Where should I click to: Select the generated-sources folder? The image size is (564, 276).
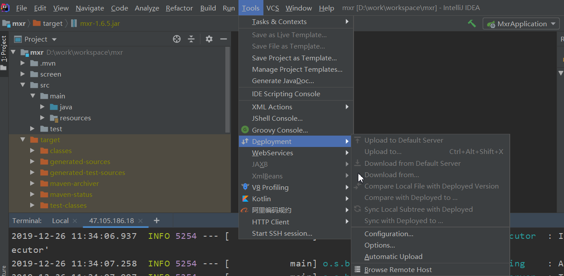(80, 162)
